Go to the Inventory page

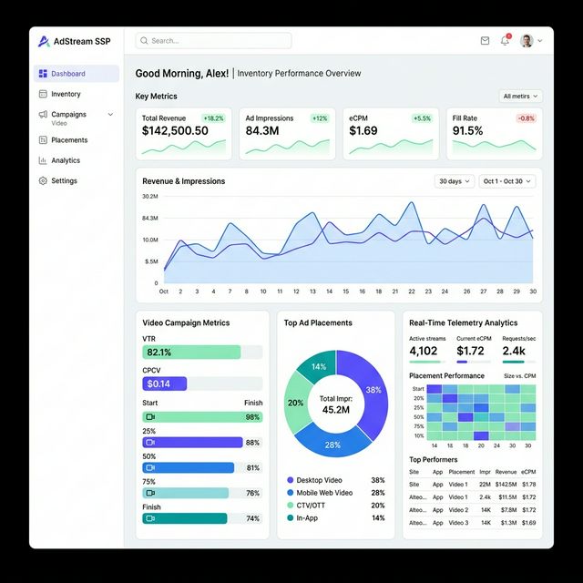pos(66,94)
